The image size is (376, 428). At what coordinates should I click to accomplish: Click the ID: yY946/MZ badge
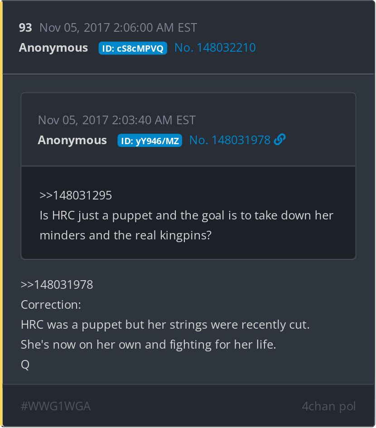point(149,141)
